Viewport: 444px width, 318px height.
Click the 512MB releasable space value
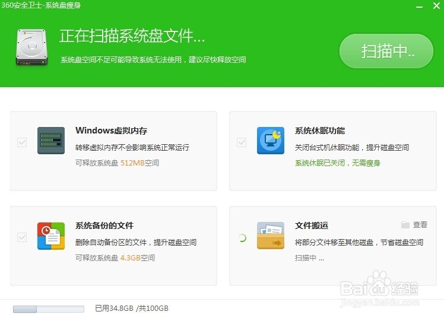[x=132, y=163]
